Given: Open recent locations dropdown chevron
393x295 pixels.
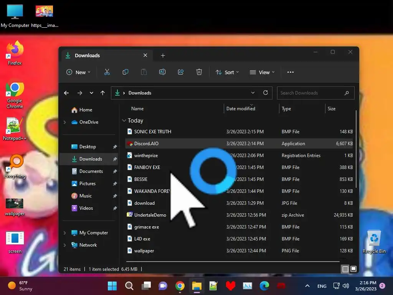Looking at the screenshot, I should pos(91,93).
